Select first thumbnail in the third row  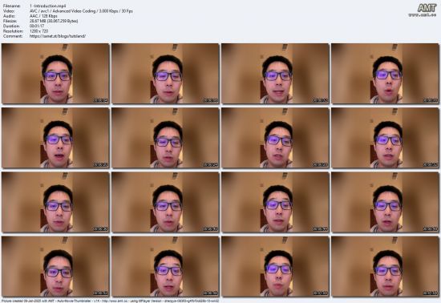pyautogui.click(x=55, y=202)
